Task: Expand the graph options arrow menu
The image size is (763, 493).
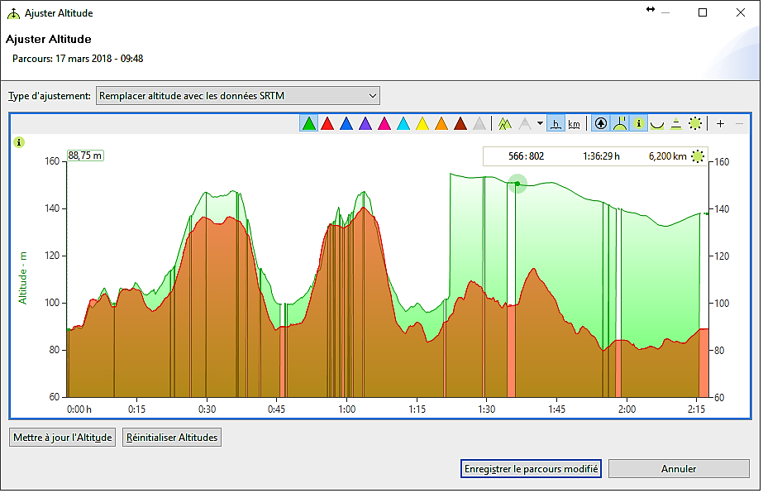Action: coord(540,124)
